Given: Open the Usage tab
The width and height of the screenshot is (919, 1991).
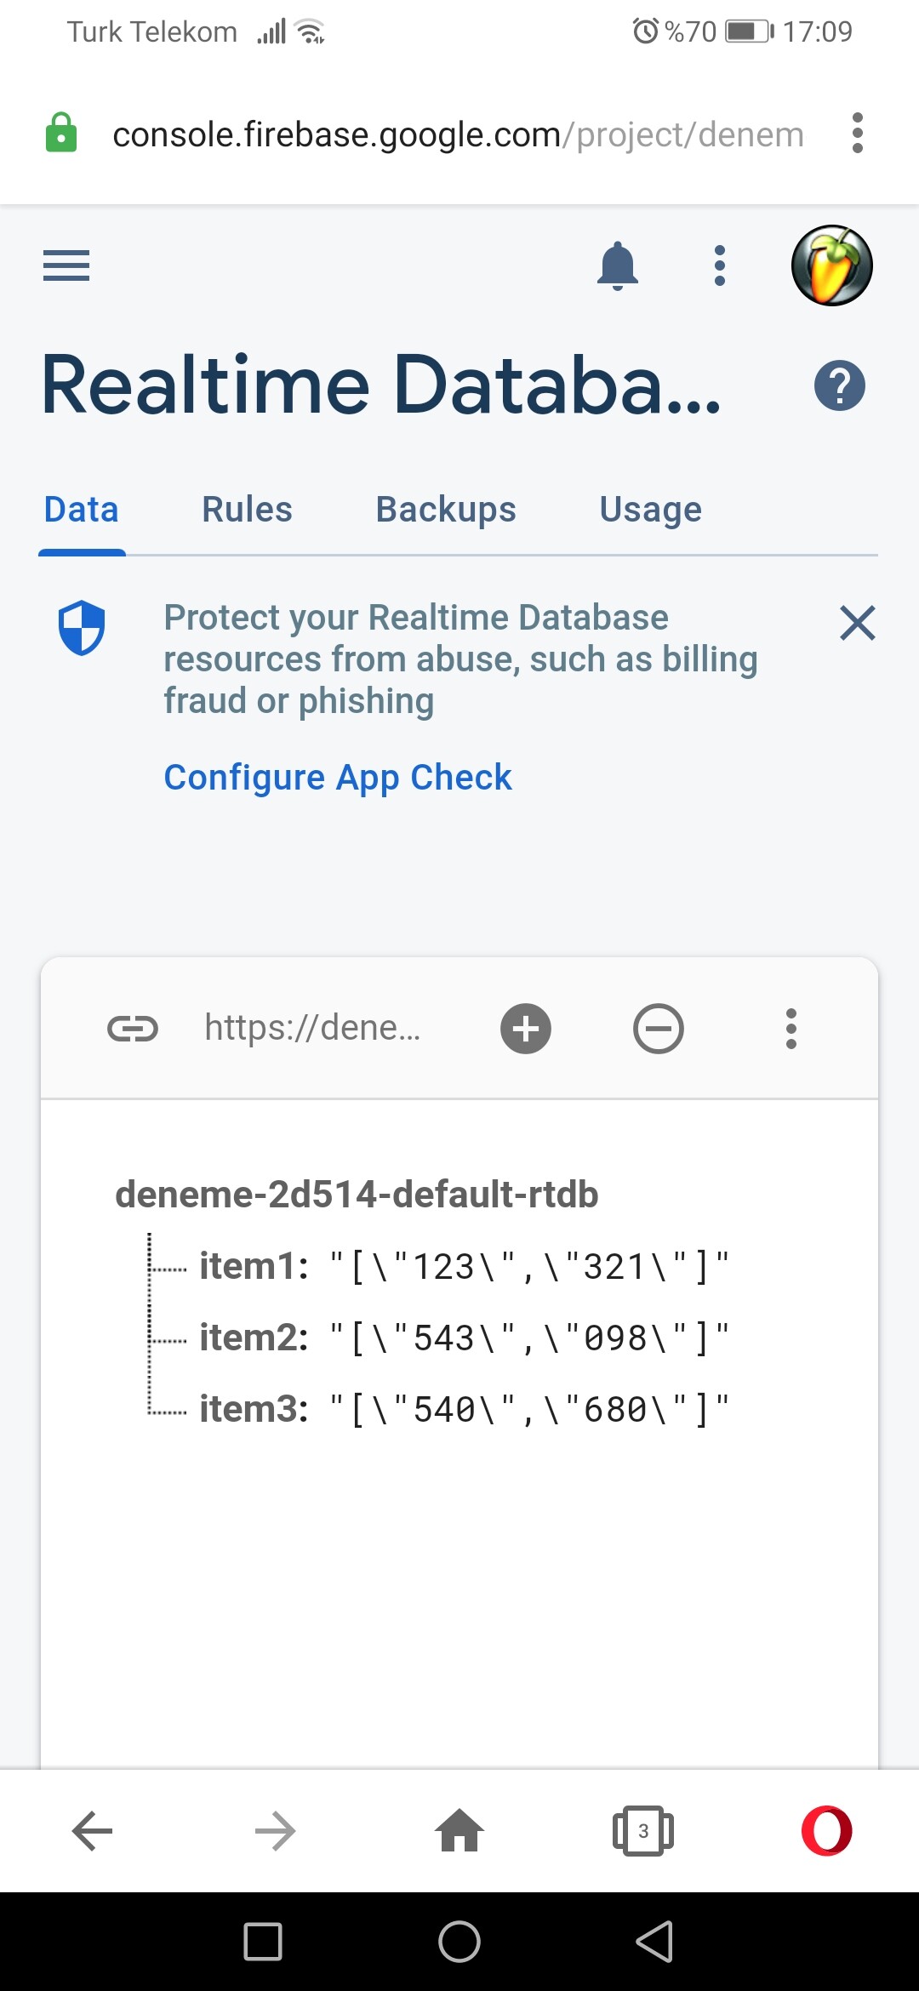Looking at the screenshot, I should point(651,510).
